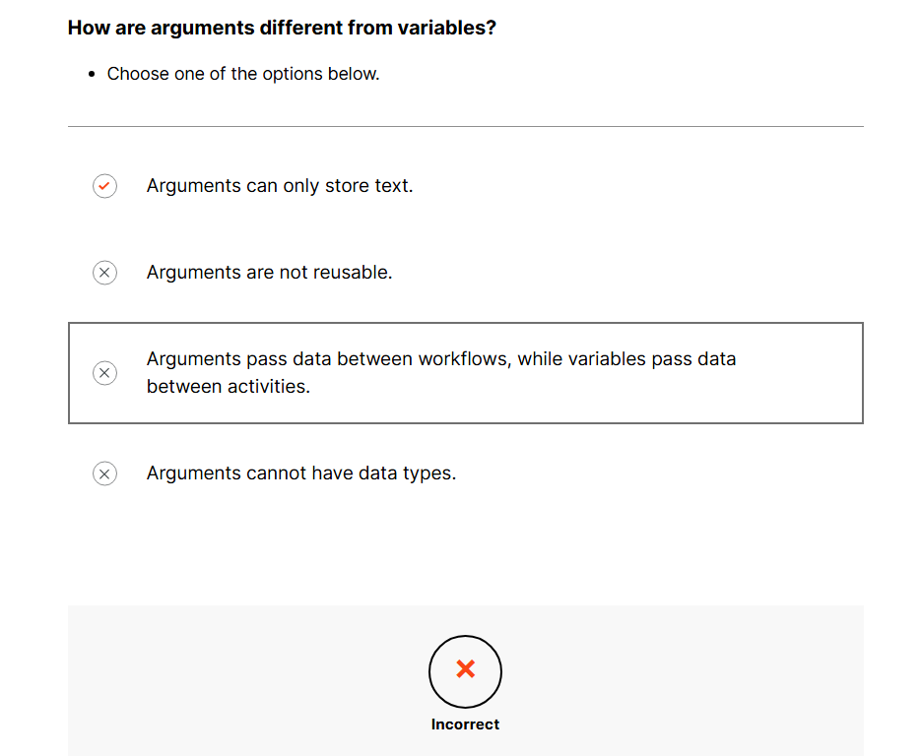Choose the 'Arguments are not reusable.' answer text
The image size is (920, 756).
tap(269, 273)
